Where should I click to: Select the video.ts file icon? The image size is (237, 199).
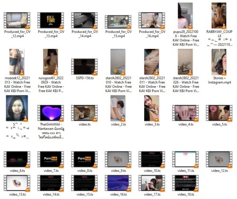pyautogui.click(x=84, y=113)
